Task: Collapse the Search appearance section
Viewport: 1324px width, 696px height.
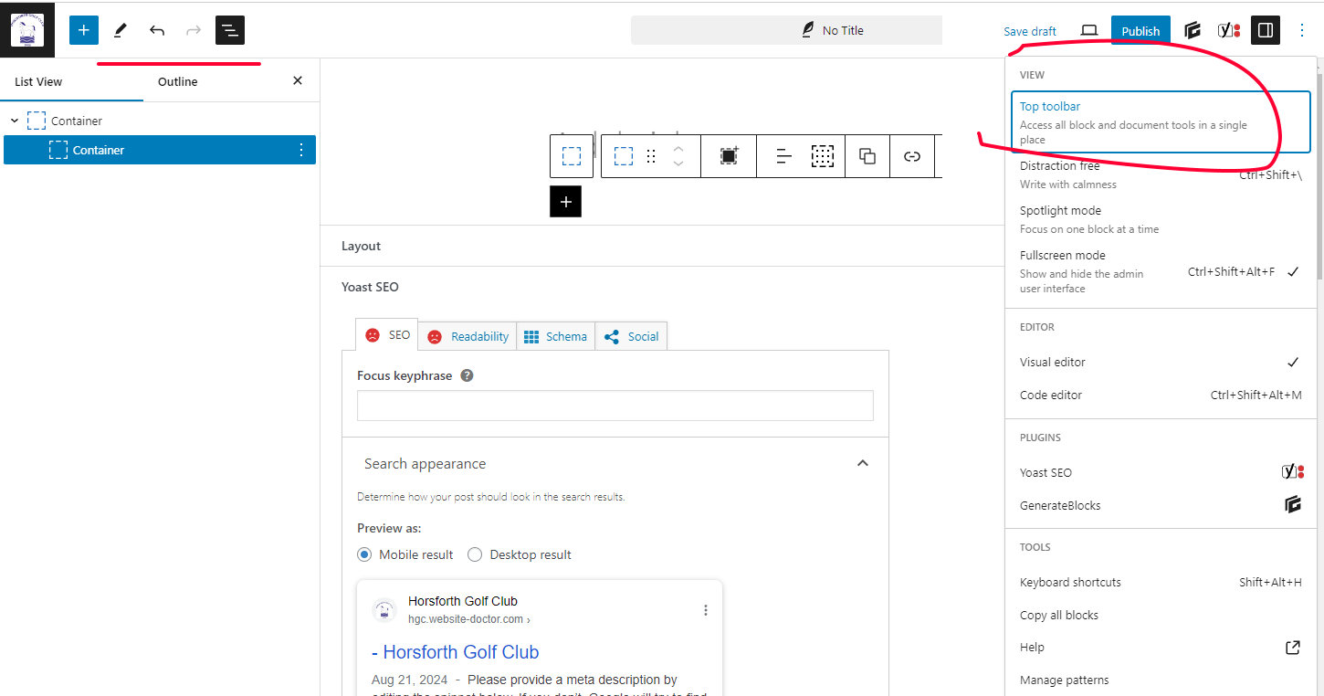Action: [x=862, y=463]
